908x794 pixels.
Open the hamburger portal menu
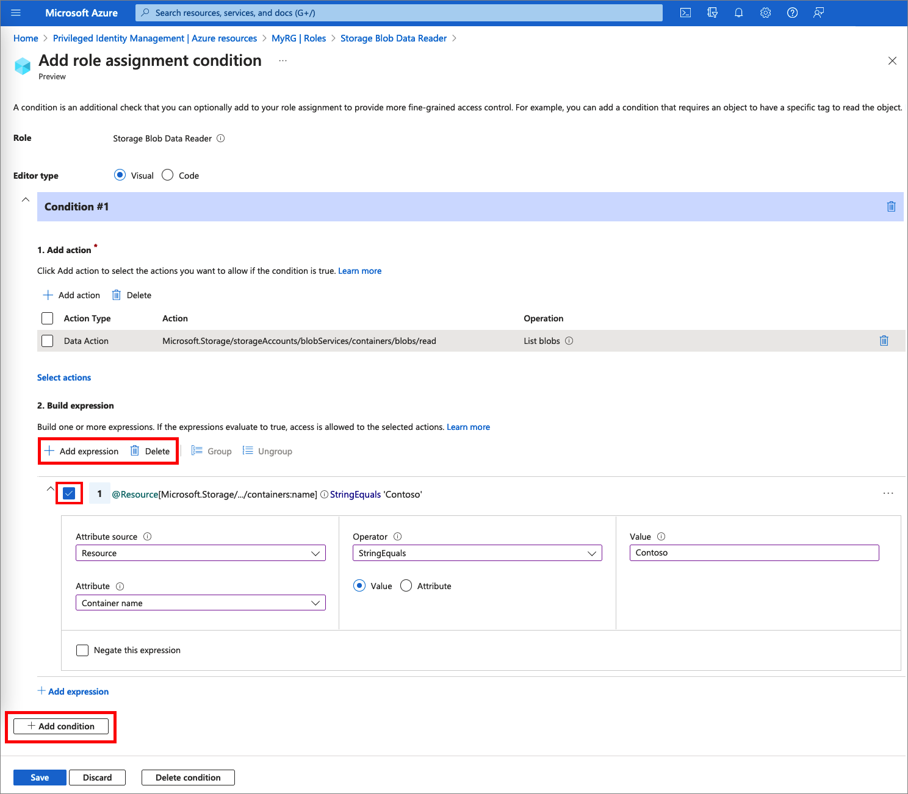[16, 13]
